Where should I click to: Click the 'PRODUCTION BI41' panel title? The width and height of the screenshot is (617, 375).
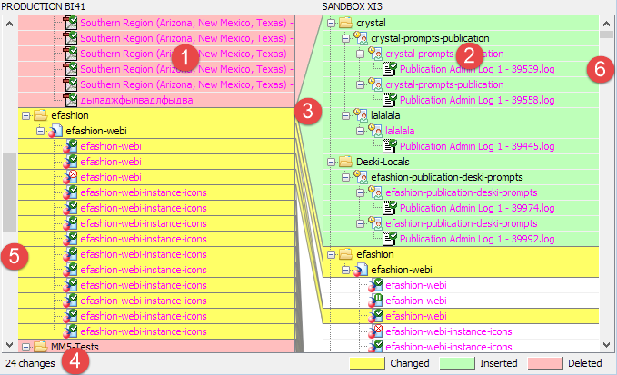tap(43, 6)
